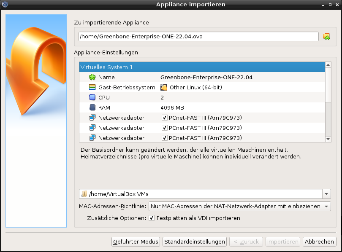
Task: Uncheck the first Netzwerkadapter PCnet-FAST III checkbox
Action: click(x=165, y=118)
